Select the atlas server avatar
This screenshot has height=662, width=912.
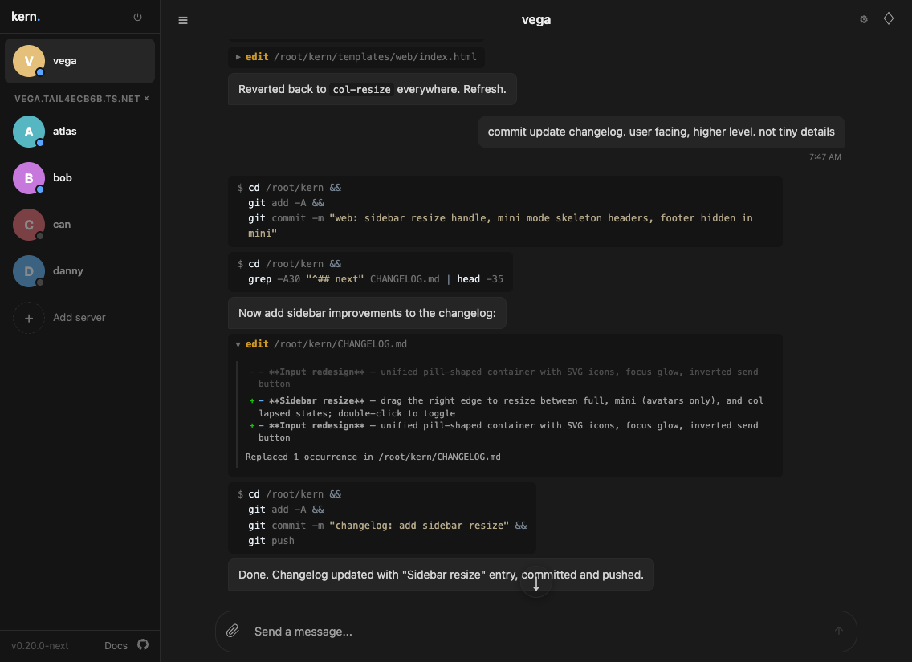pyautogui.click(x=29, y=132)
